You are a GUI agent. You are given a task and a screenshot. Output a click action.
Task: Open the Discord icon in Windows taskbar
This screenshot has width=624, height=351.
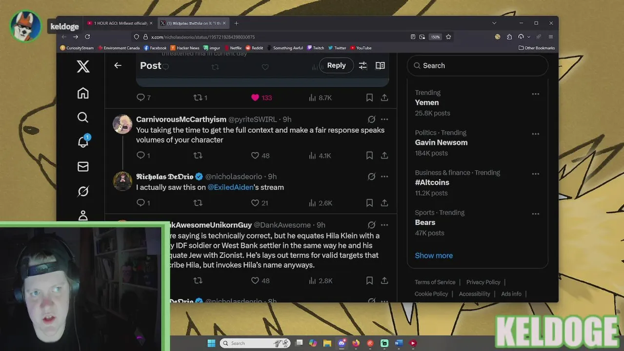pyautogui.click(x=342, y=343)
